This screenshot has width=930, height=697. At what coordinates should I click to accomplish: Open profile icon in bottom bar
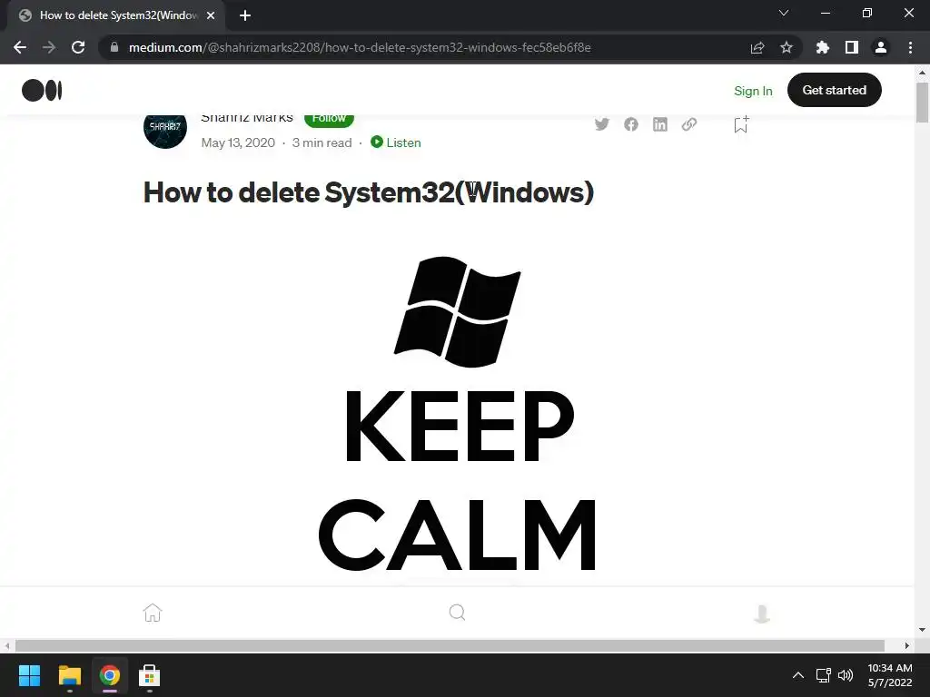point(762,613)
